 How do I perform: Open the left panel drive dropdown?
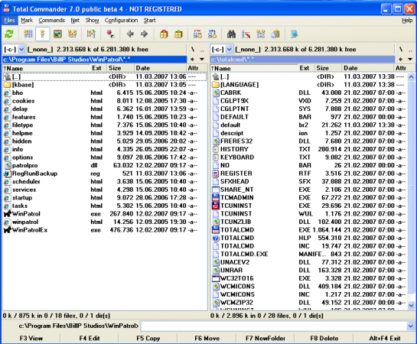point(21,50)
